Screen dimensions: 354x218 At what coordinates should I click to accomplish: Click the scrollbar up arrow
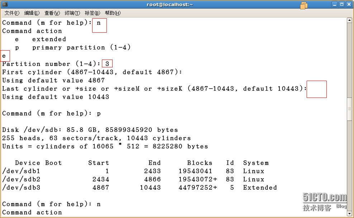click(x=349, y=20)
